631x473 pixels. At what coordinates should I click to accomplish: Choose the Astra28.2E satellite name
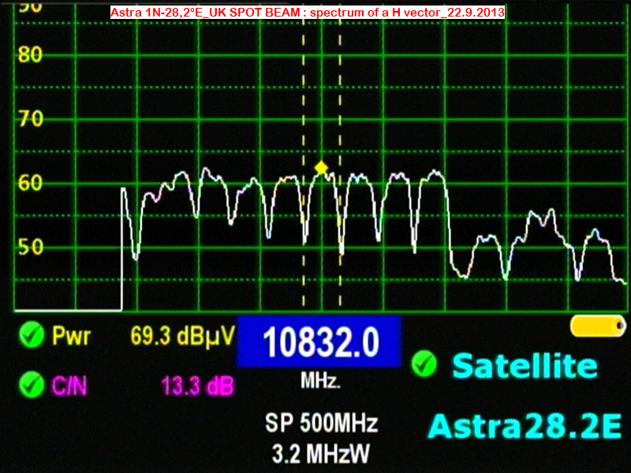coord(526,425)
